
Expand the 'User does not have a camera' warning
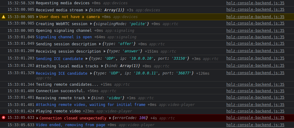[37, 17]
